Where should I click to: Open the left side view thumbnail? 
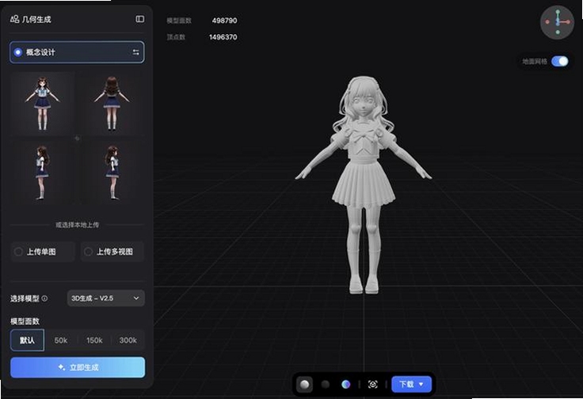pyautogui.click(x=42, y=173)
